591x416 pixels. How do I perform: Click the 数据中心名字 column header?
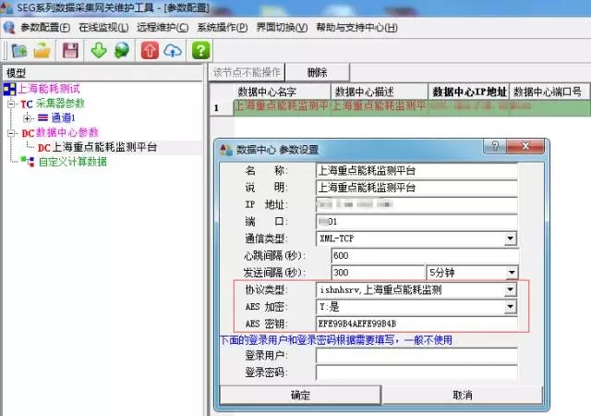(x=282, y=92)
